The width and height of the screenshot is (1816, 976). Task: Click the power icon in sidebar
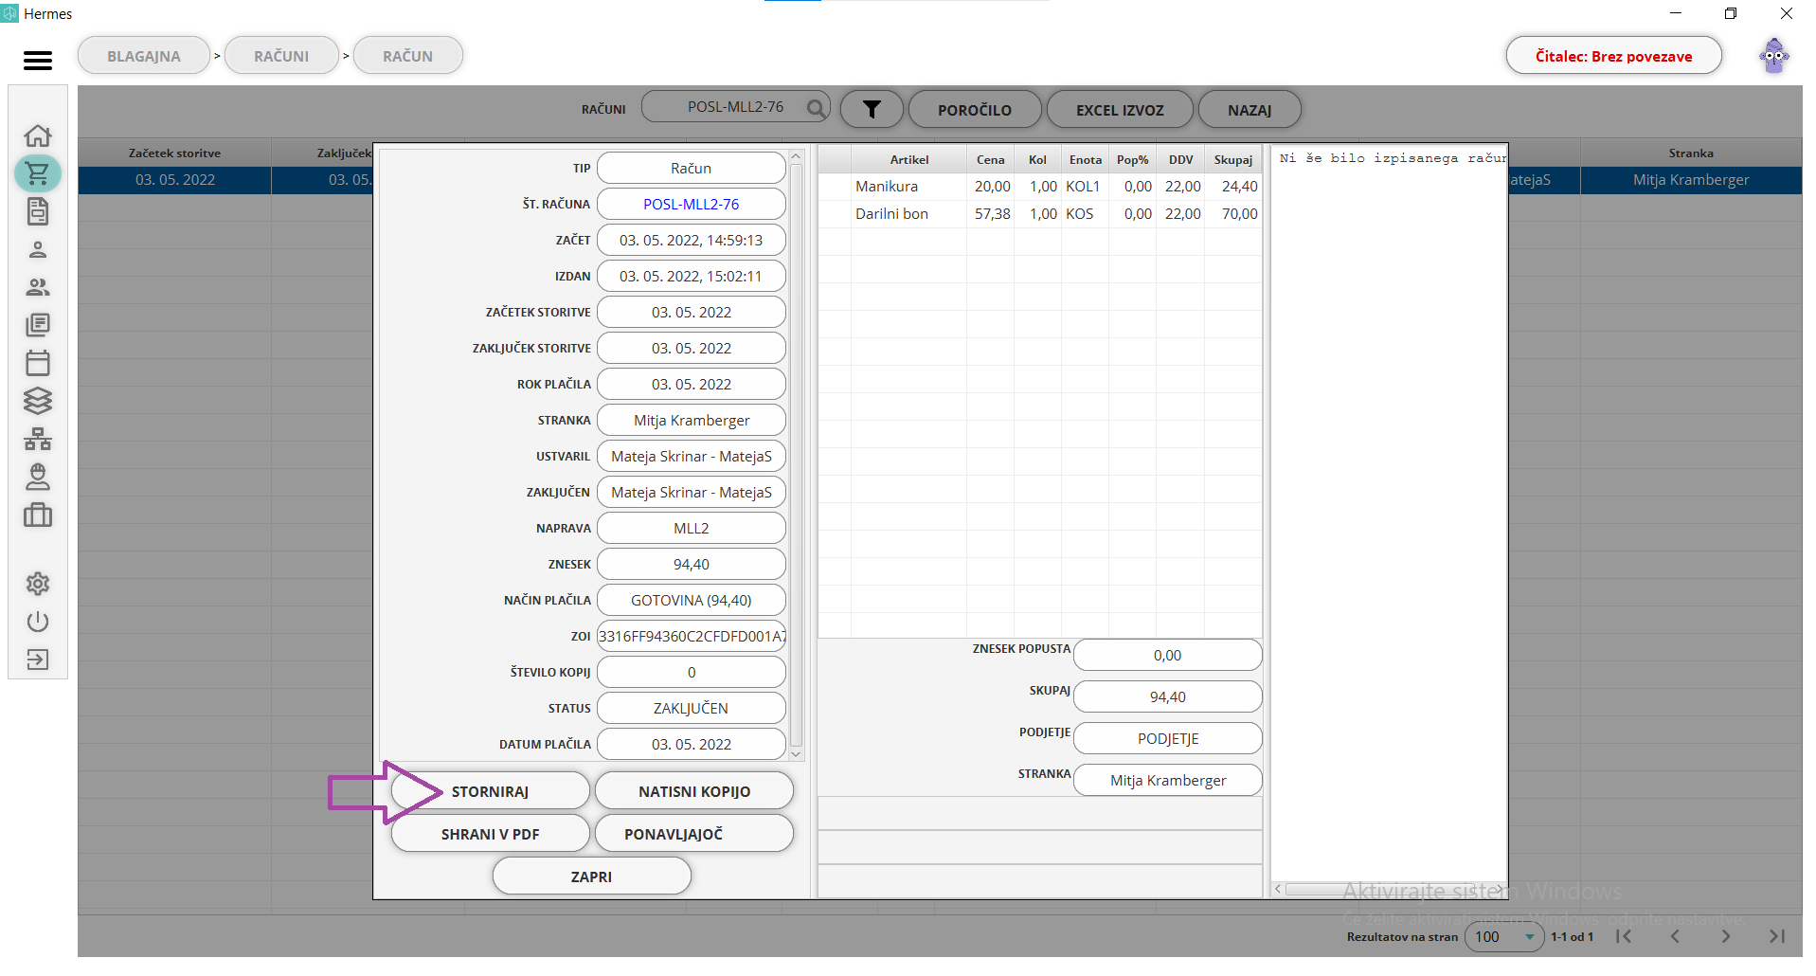38,622
